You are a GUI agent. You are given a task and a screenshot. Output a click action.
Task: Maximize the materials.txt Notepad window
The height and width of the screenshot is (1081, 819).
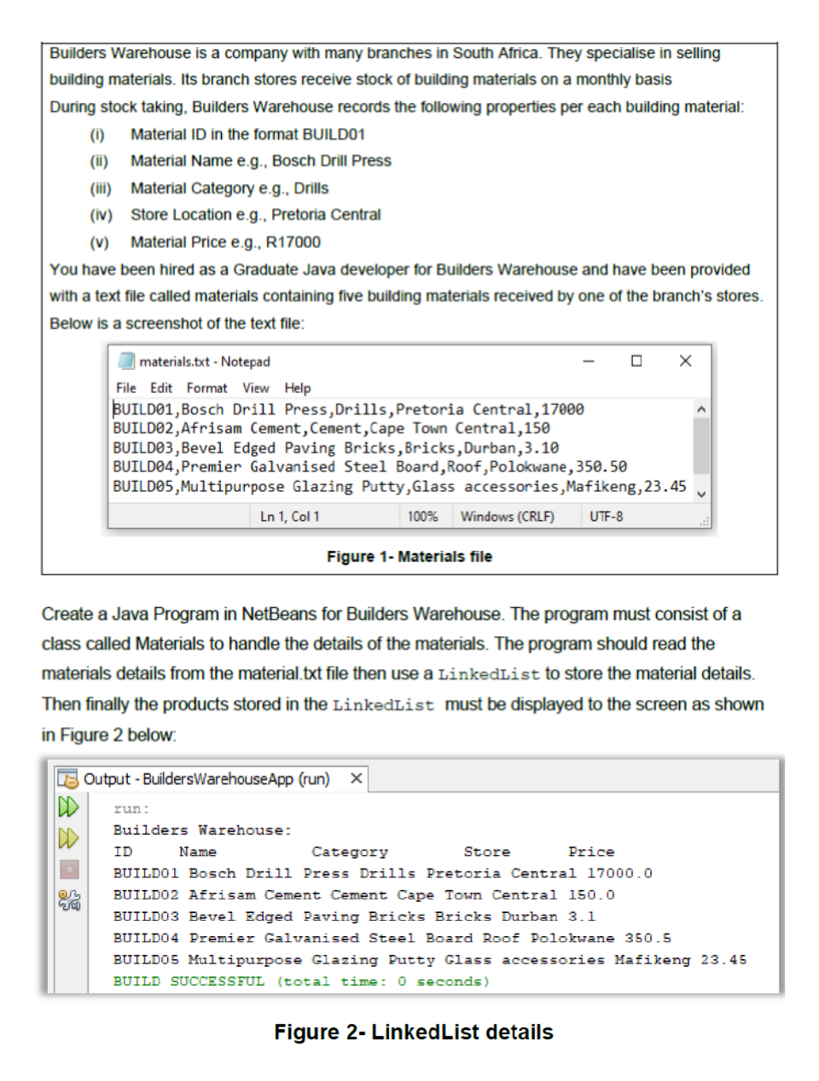636,361
